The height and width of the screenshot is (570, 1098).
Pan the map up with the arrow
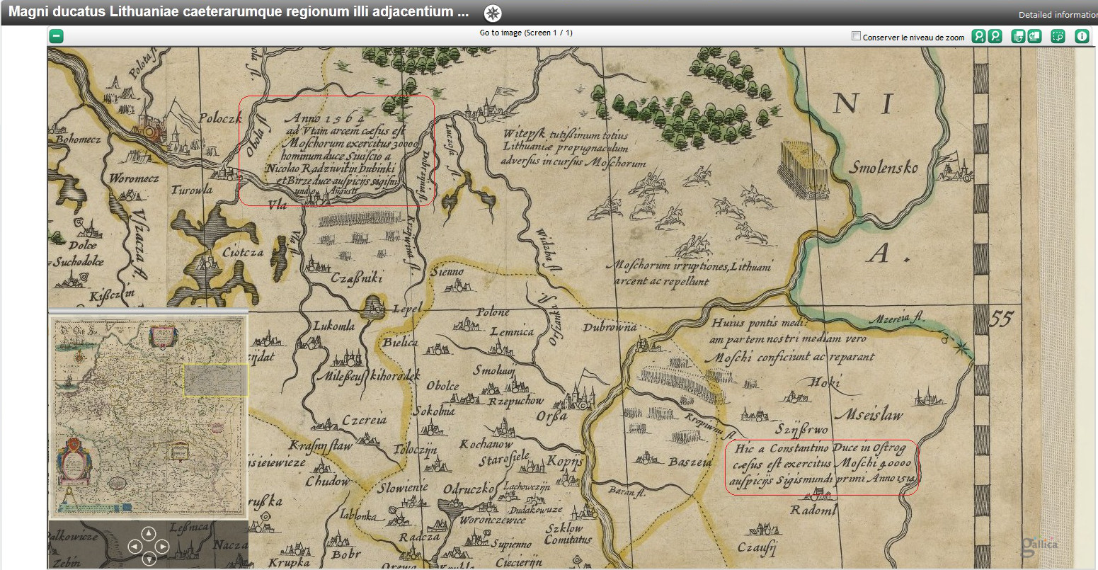click(148, 533)
